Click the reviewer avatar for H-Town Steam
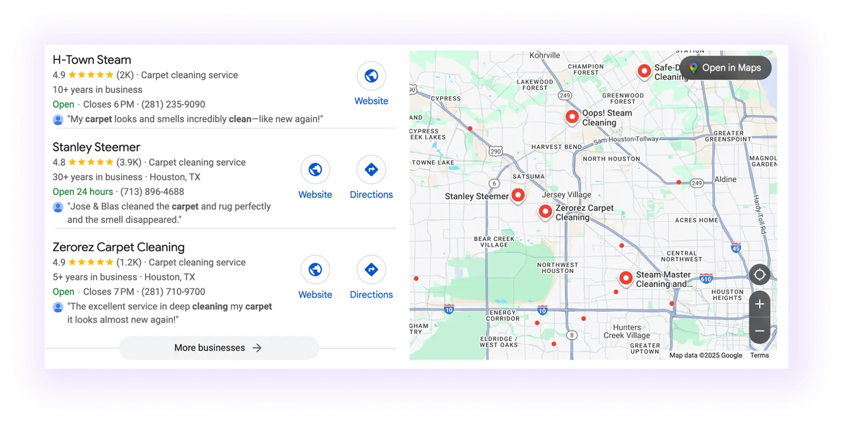This screenshot has width=843, height=423. [x=58, y=120]
